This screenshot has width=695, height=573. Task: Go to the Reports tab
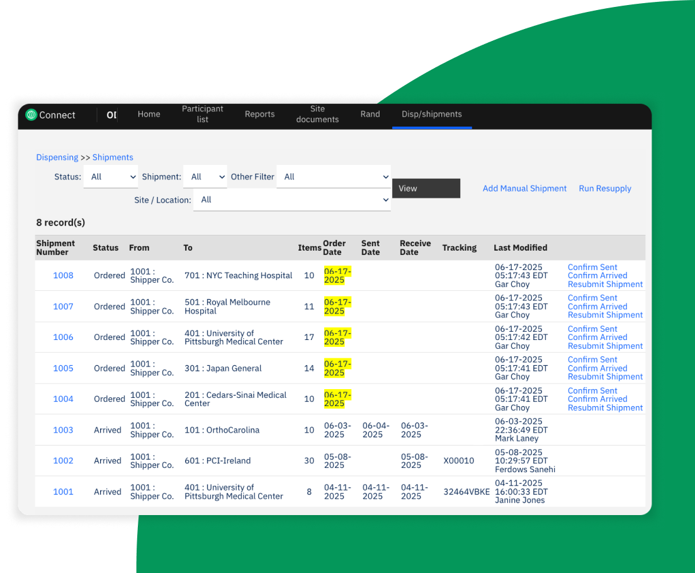coord(259,114)
